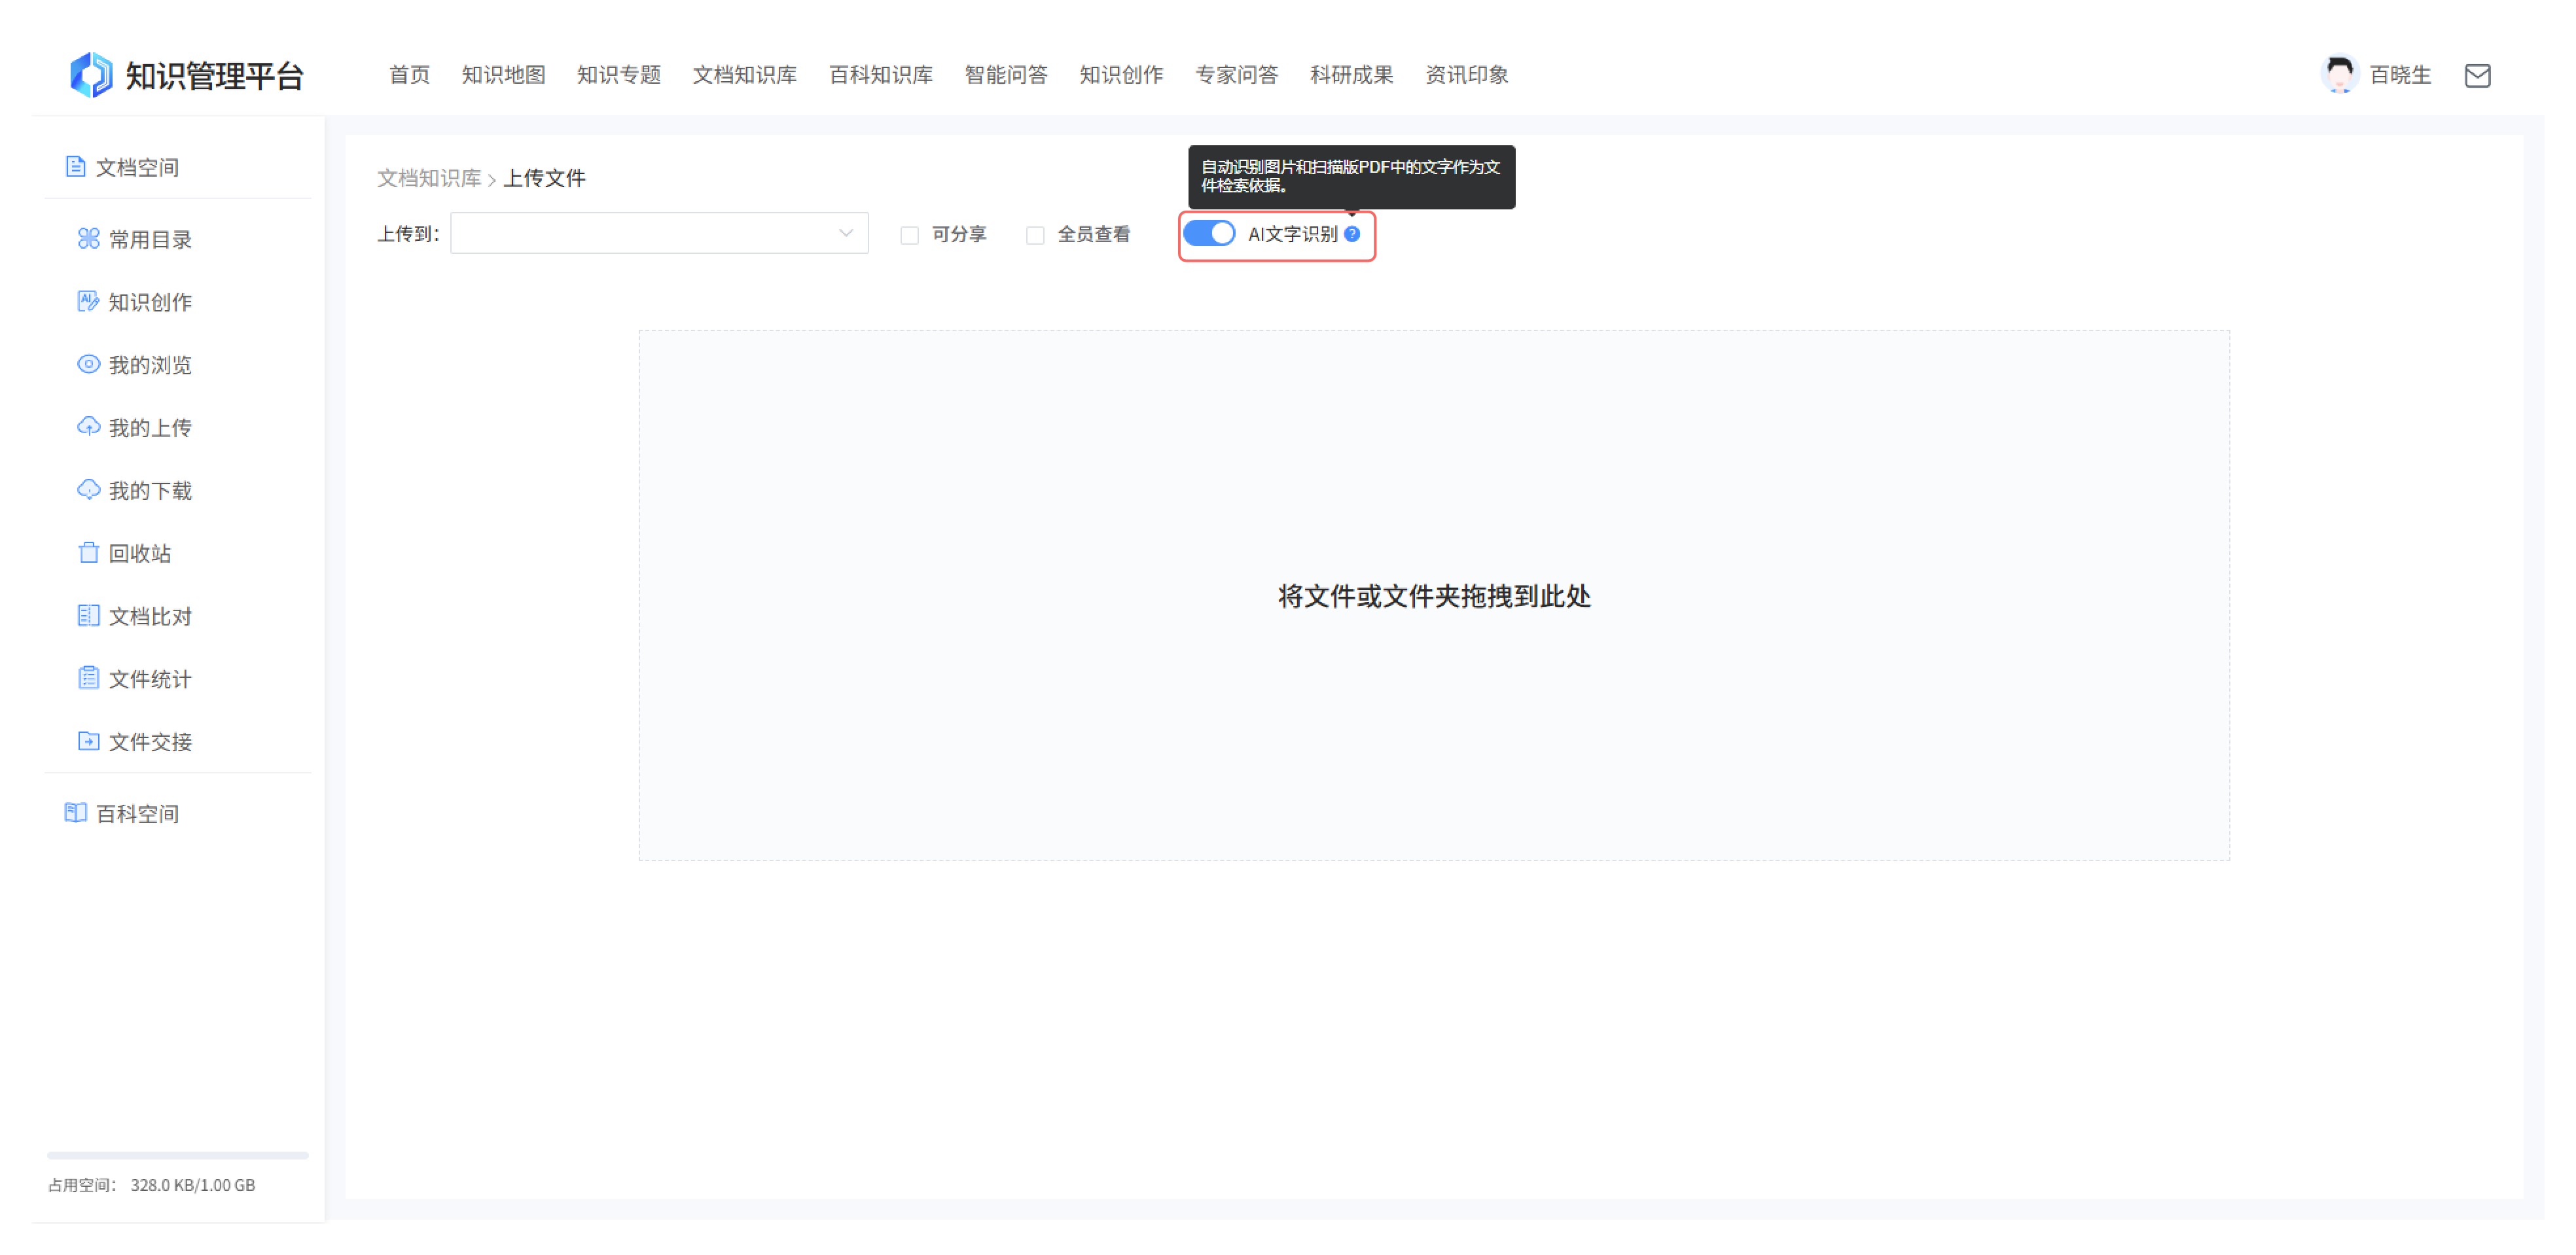Open the 上传到 dropdown arrow

pos(845,233)
